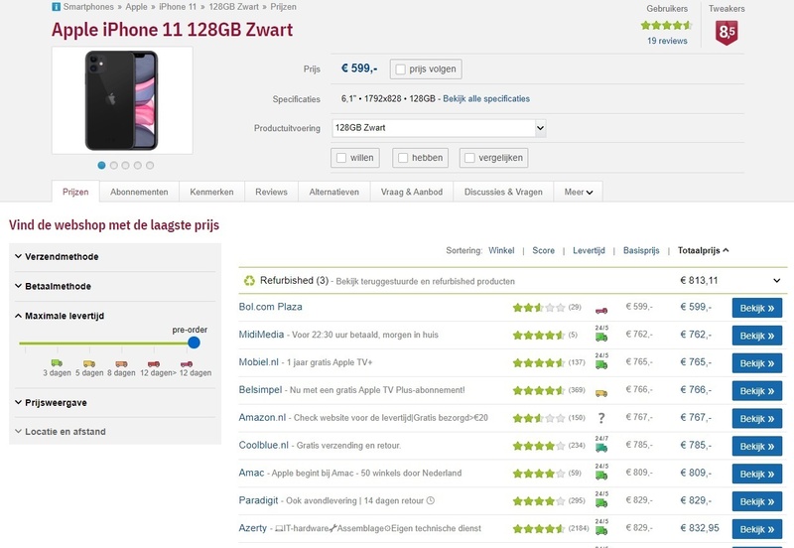
Task: Open the Alternatieven tab
Action: click(334, 192)
